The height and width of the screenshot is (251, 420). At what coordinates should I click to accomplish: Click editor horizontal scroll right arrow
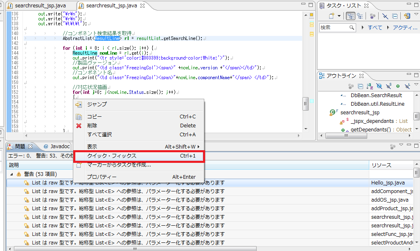click(299, 135)
